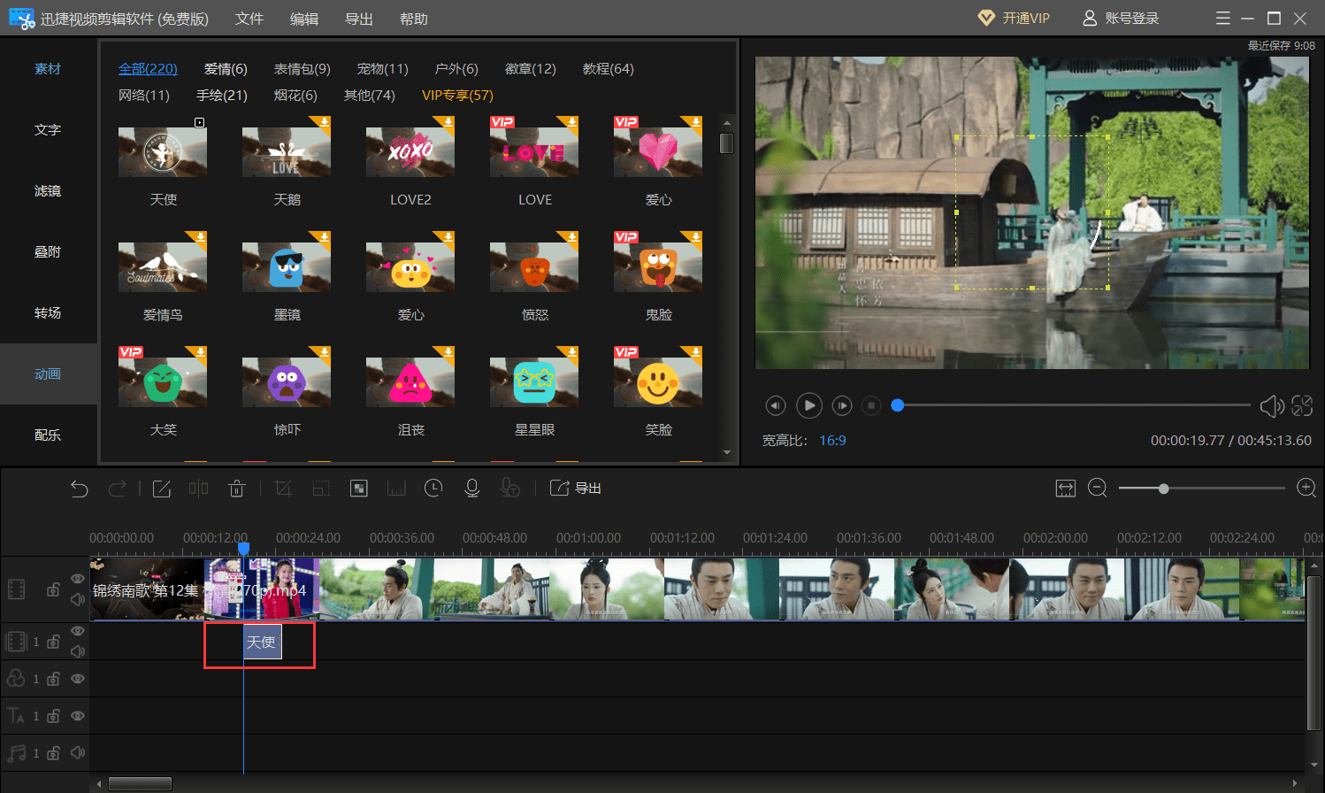Open the duration clock tool
The width and height of the screenshot is (1325, 793).
(433, 489)
